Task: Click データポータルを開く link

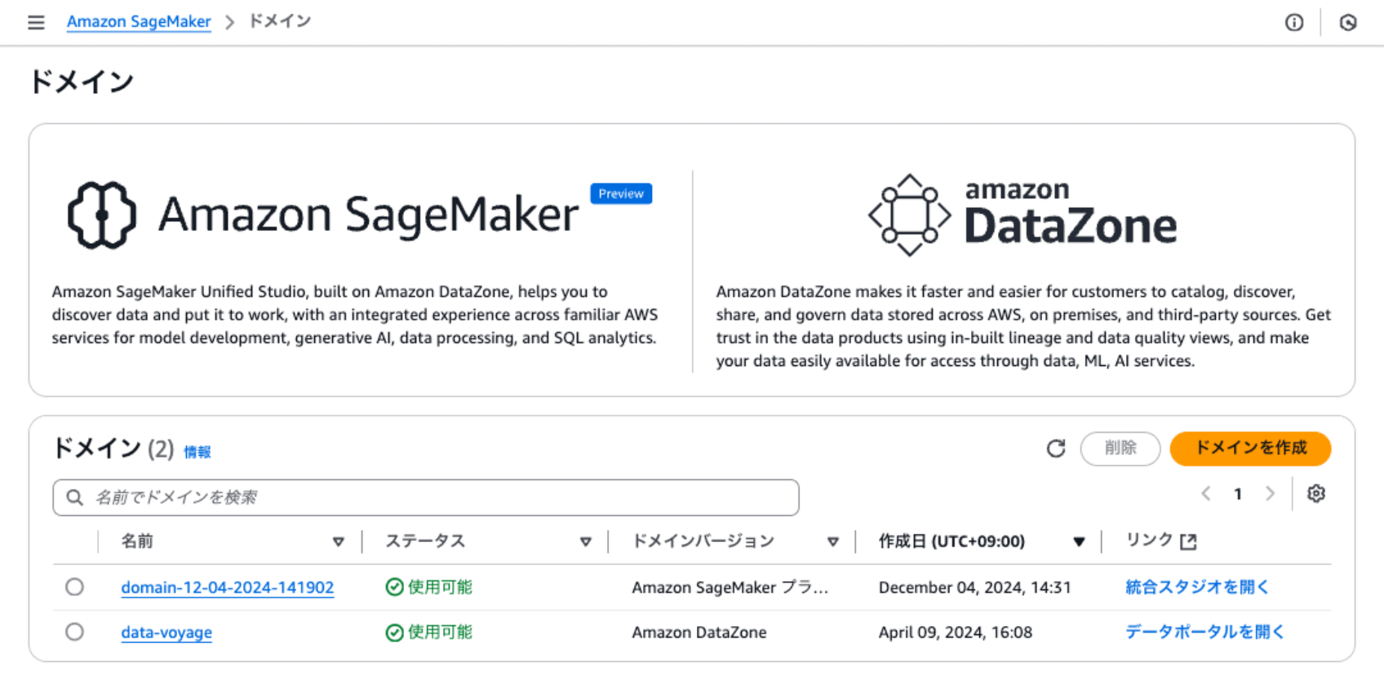Action: [x=1205, y=632]
